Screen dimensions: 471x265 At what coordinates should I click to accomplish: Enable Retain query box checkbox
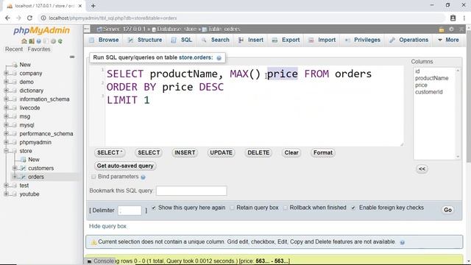coord(232,208)
